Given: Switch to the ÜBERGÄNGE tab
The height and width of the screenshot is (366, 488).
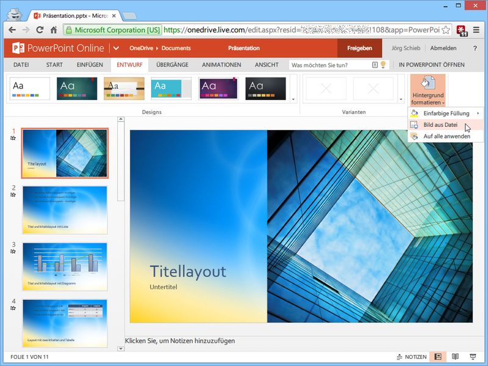Looking at the screenshot, I should click(172, 65).
